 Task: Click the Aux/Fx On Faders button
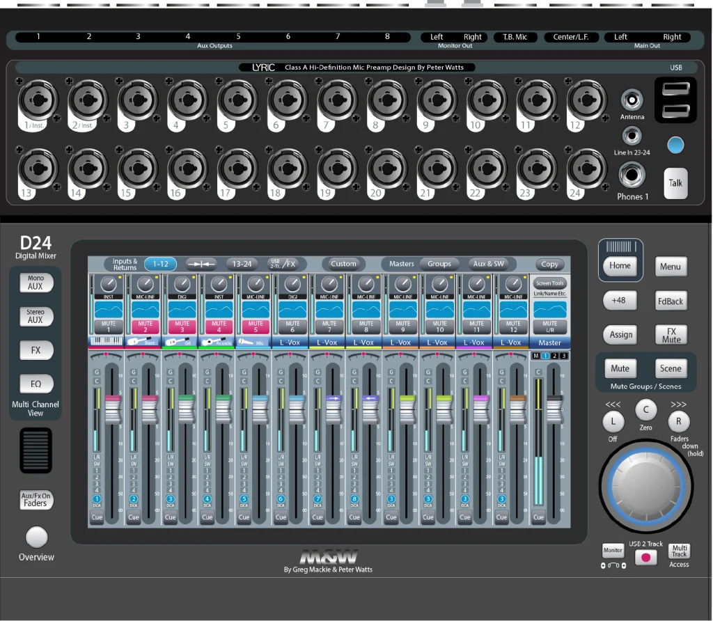[36, 500]
